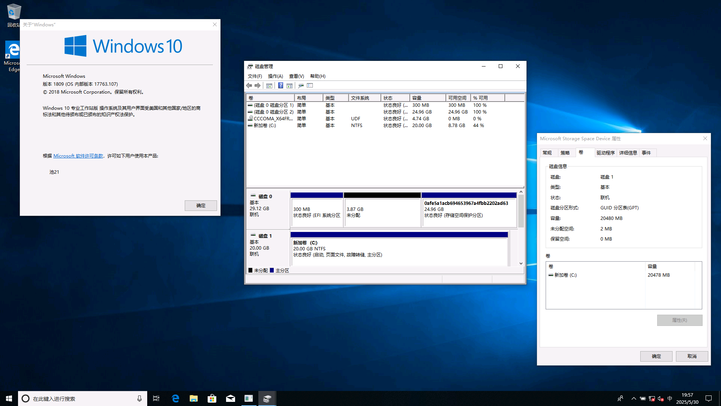
Task: Select the CCCOMA_X64FR volume row
Action: click(x=385, y=119)
